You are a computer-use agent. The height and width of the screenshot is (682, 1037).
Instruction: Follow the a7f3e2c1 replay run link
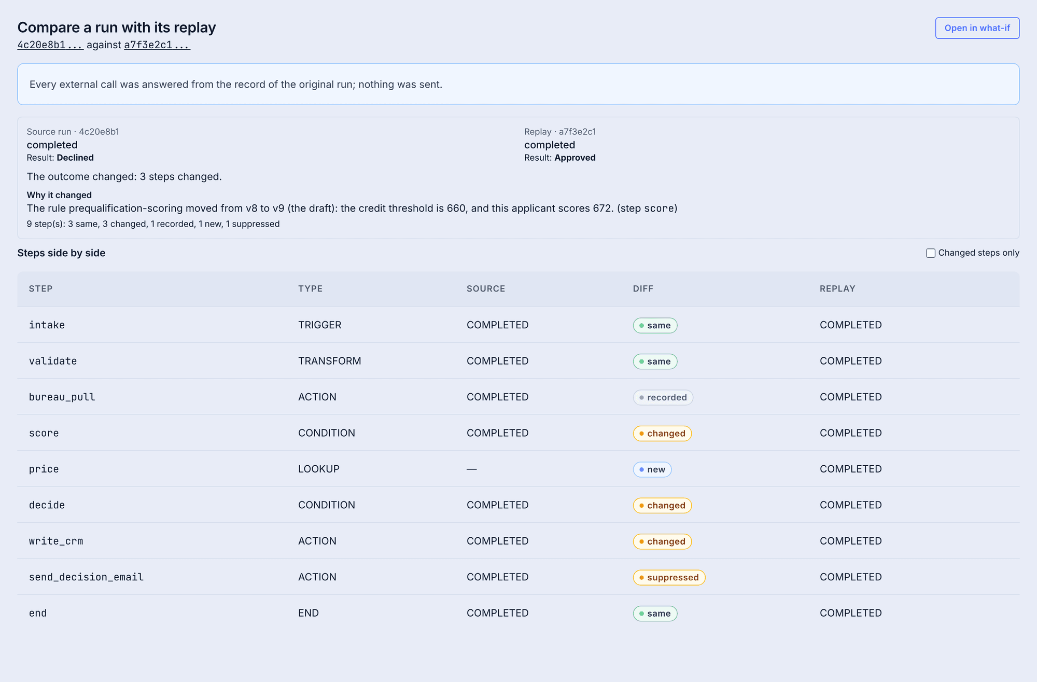tap(157, 45)
